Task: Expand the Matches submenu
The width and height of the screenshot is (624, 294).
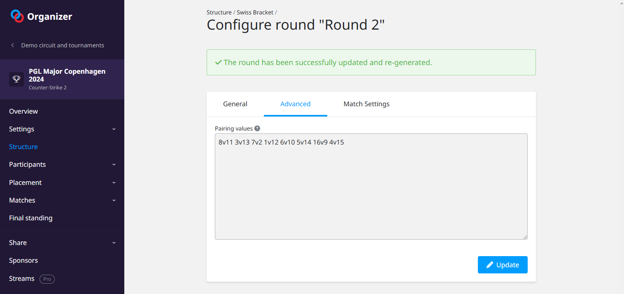Action: click(114, 201)
